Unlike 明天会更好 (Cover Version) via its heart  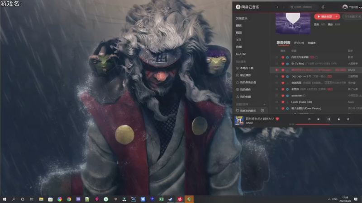coord(283,108)
